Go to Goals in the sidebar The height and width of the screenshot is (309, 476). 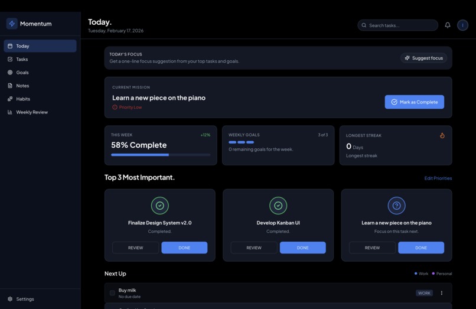(40, 72)
